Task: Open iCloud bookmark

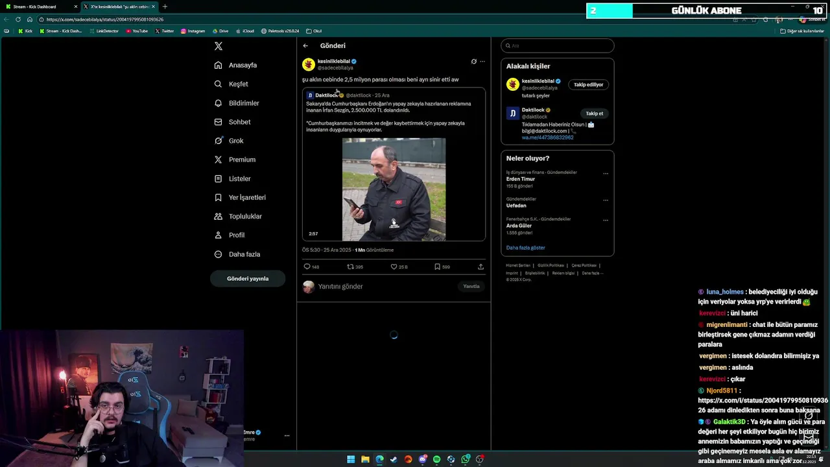Action: 245,31
